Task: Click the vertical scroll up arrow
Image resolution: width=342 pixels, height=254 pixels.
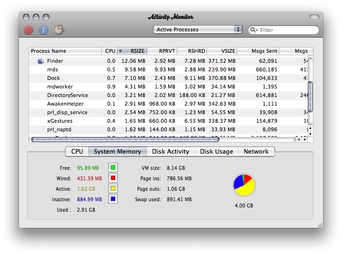Action: click(310, 128)
